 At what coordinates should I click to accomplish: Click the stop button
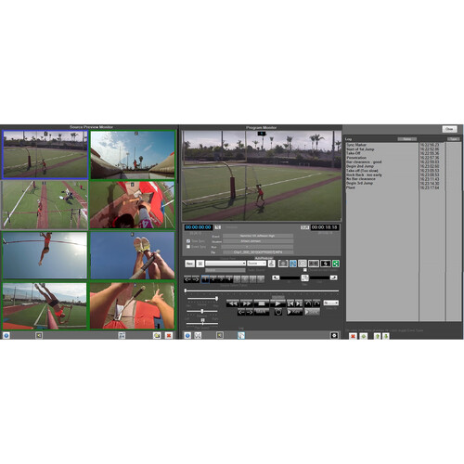click(x=262, y=303)
